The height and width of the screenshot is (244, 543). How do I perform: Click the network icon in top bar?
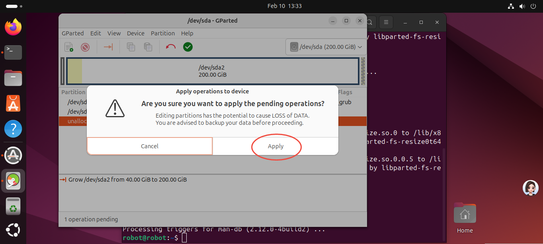point(511,6)
